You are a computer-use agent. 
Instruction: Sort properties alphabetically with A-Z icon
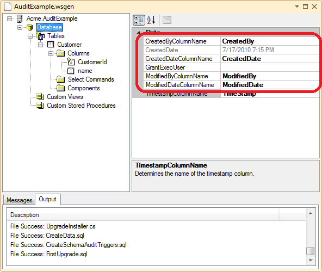coord(151,20)
